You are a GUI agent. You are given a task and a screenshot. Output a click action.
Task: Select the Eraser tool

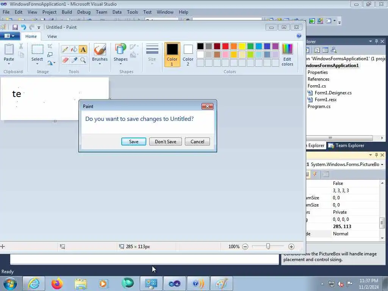click(65, 60)
